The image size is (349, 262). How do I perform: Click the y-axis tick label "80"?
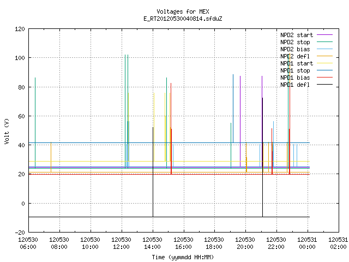(x=21, y=87)
